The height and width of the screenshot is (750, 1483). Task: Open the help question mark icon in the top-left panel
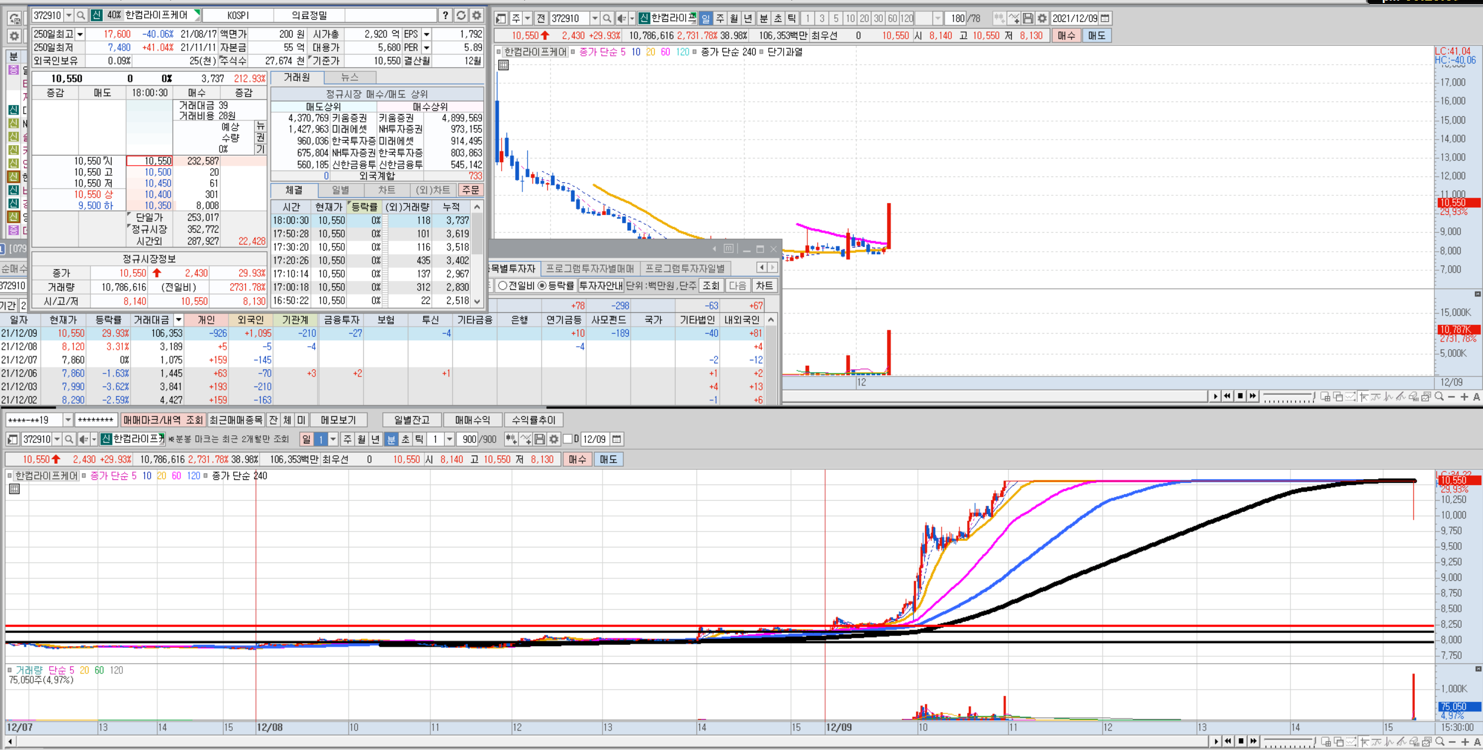click(445, 15)
